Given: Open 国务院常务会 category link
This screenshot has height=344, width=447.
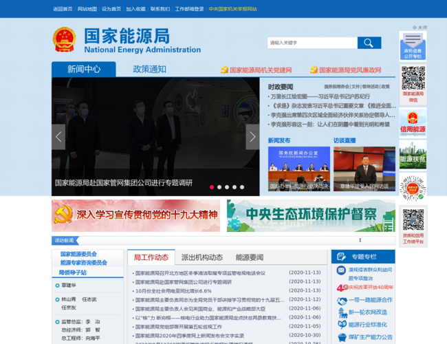Looking at the screenshot, I should point(337,87).
